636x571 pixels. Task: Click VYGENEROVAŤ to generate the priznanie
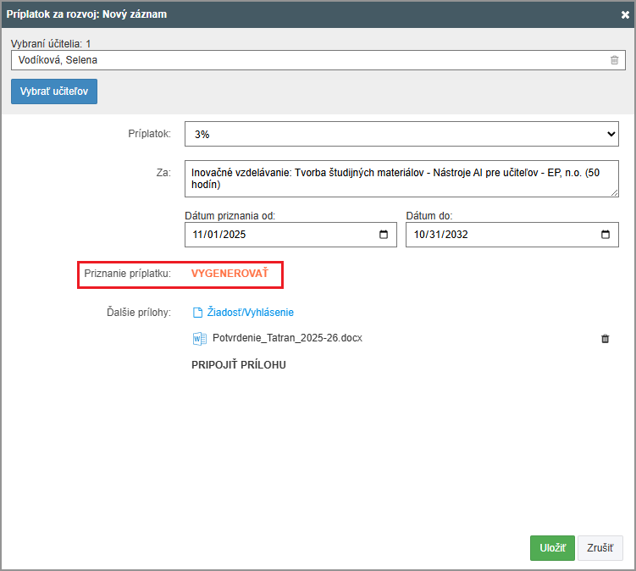coord(229,274)
